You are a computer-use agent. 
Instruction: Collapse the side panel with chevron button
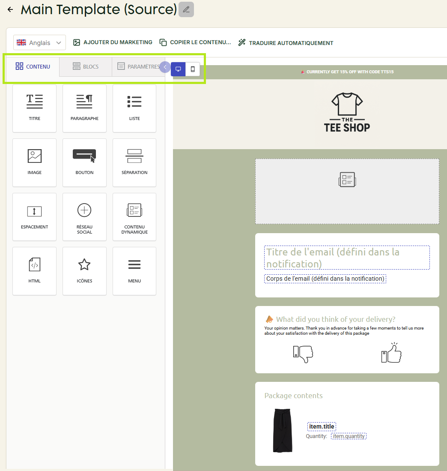(x=165, y=67)
